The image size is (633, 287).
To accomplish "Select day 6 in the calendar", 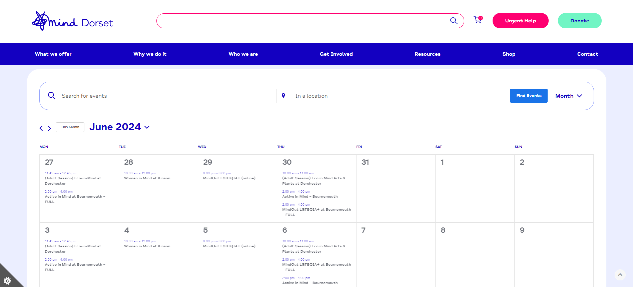I will [x=285, y=230].
